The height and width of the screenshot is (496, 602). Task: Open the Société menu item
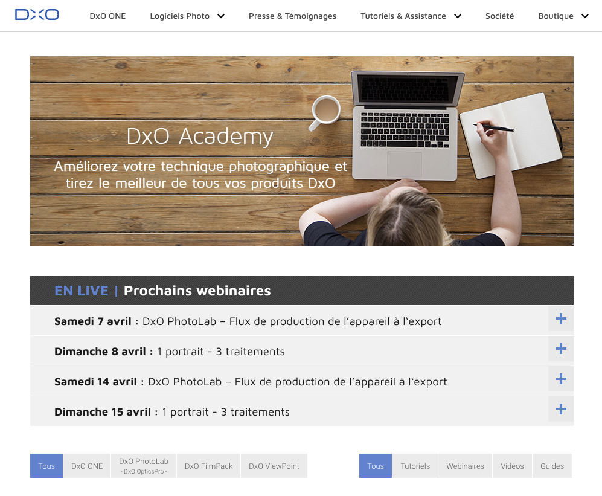point(499,16)
